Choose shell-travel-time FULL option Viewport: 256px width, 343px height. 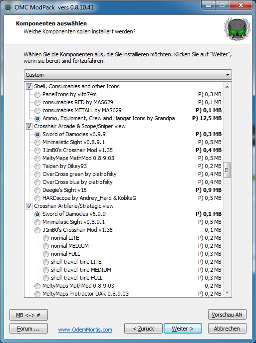(46, 278)
